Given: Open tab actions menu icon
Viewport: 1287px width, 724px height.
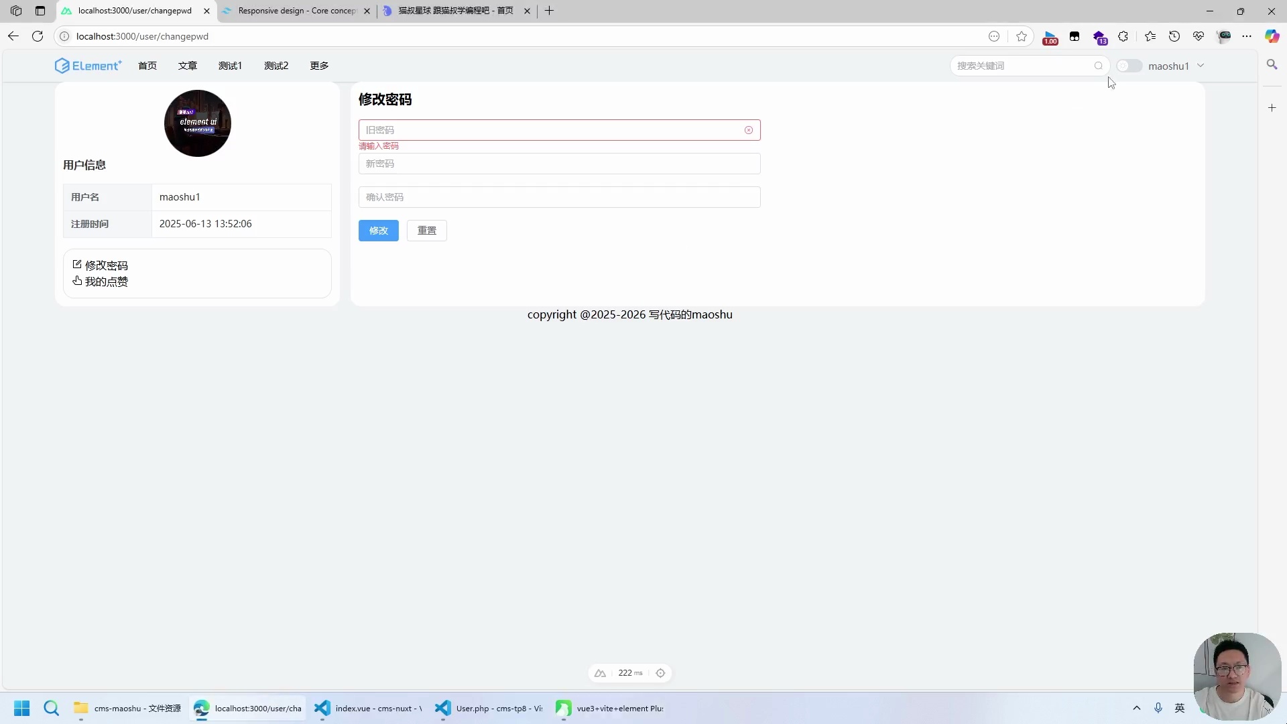Looking at the screenshot, I should click(x=40, y=11).
